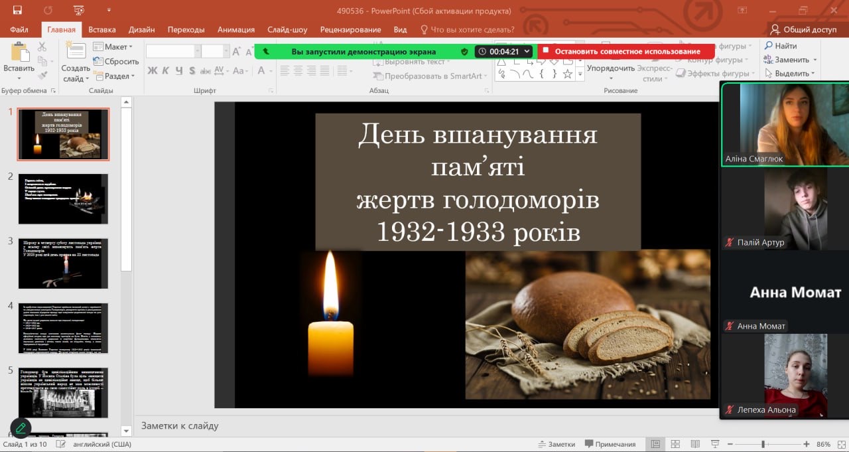
Task: Toggle normal view in the status bar
Action: [x=655, y=444]
